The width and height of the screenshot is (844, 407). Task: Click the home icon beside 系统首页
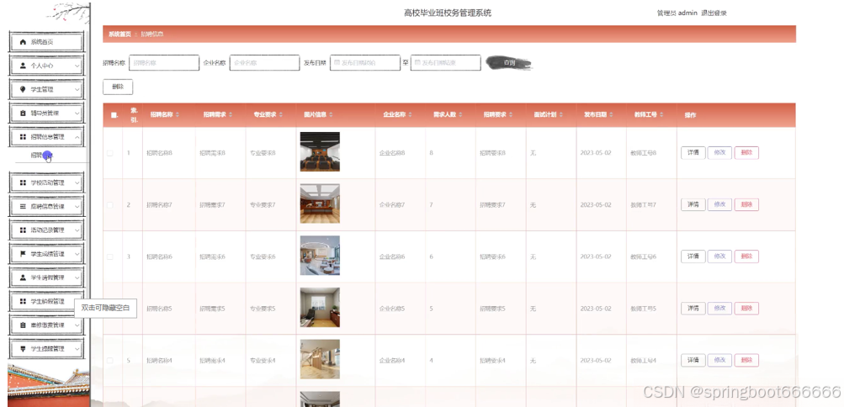pos(23,42)
